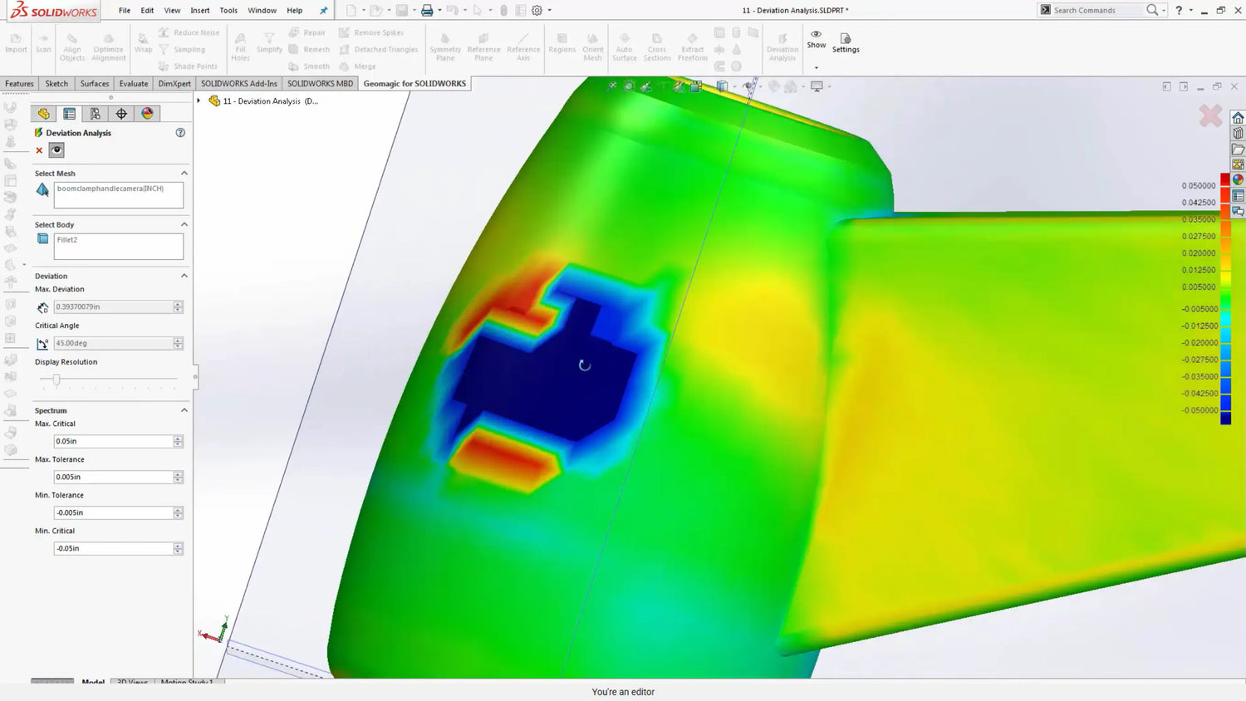1246x701 pixels.
Task: Click the Show eye icon in the ribbon
Action: (x=816, y=35)
